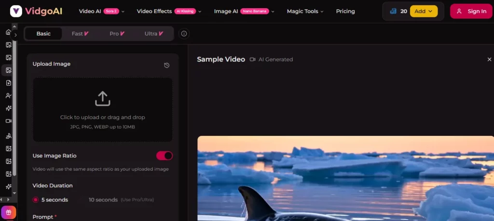Click the 'JPG, PNG, WEBP up to 10MB' text
This screenshot has width=494, height=221.
click(103, 127)
